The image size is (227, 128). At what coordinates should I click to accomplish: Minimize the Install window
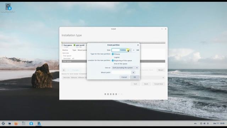(x=162, y=29)
